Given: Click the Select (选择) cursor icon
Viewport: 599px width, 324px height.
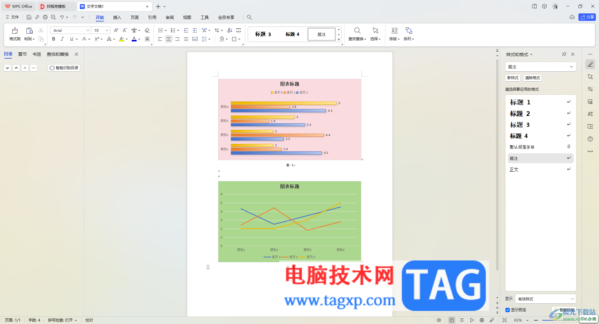Looking at the screenshot, I should 375,31.
